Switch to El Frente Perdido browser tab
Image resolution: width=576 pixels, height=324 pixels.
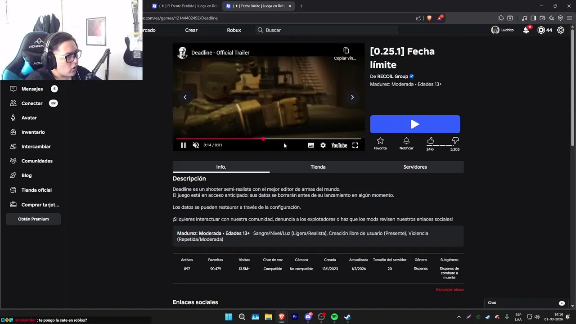[184, 6]
